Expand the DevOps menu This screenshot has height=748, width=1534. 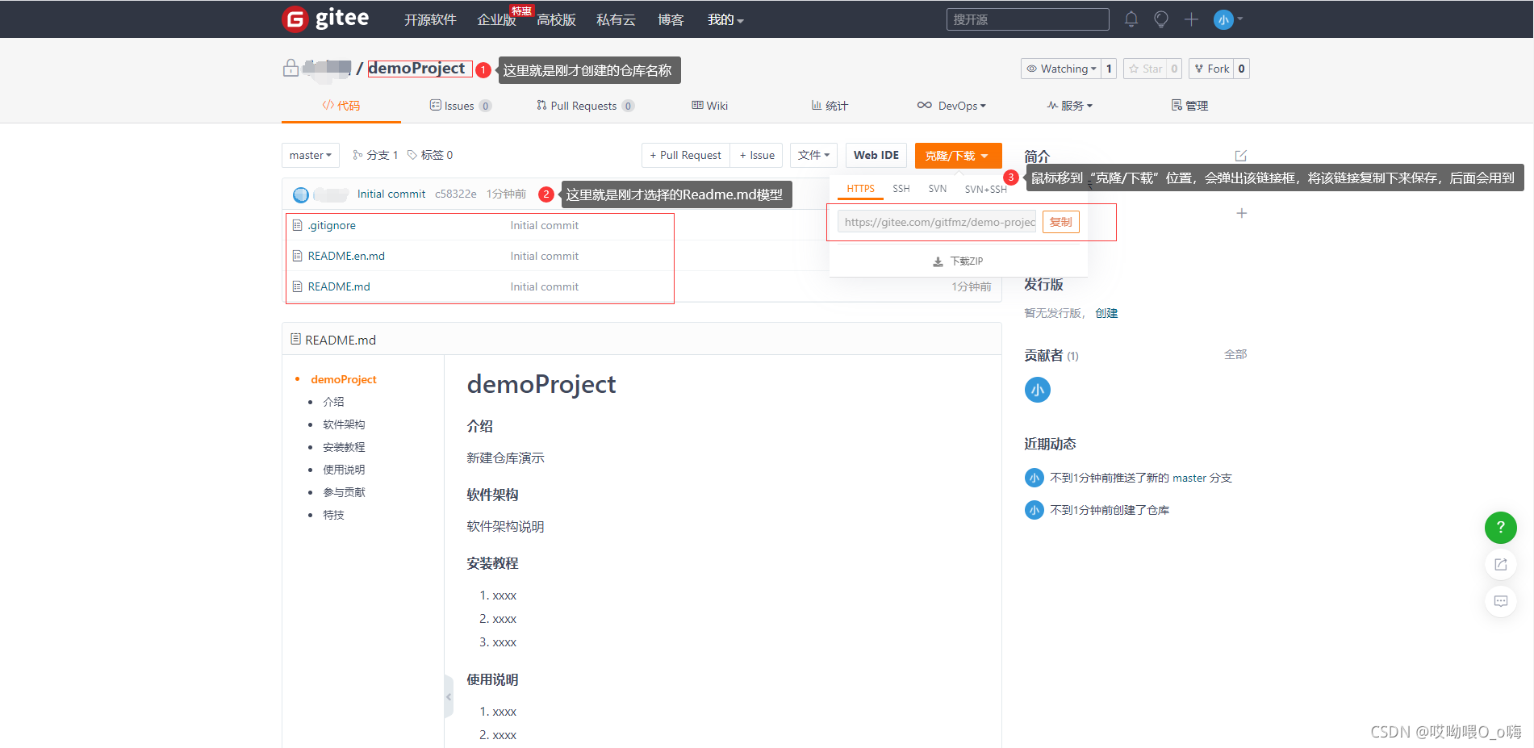[x=951, y=106]
